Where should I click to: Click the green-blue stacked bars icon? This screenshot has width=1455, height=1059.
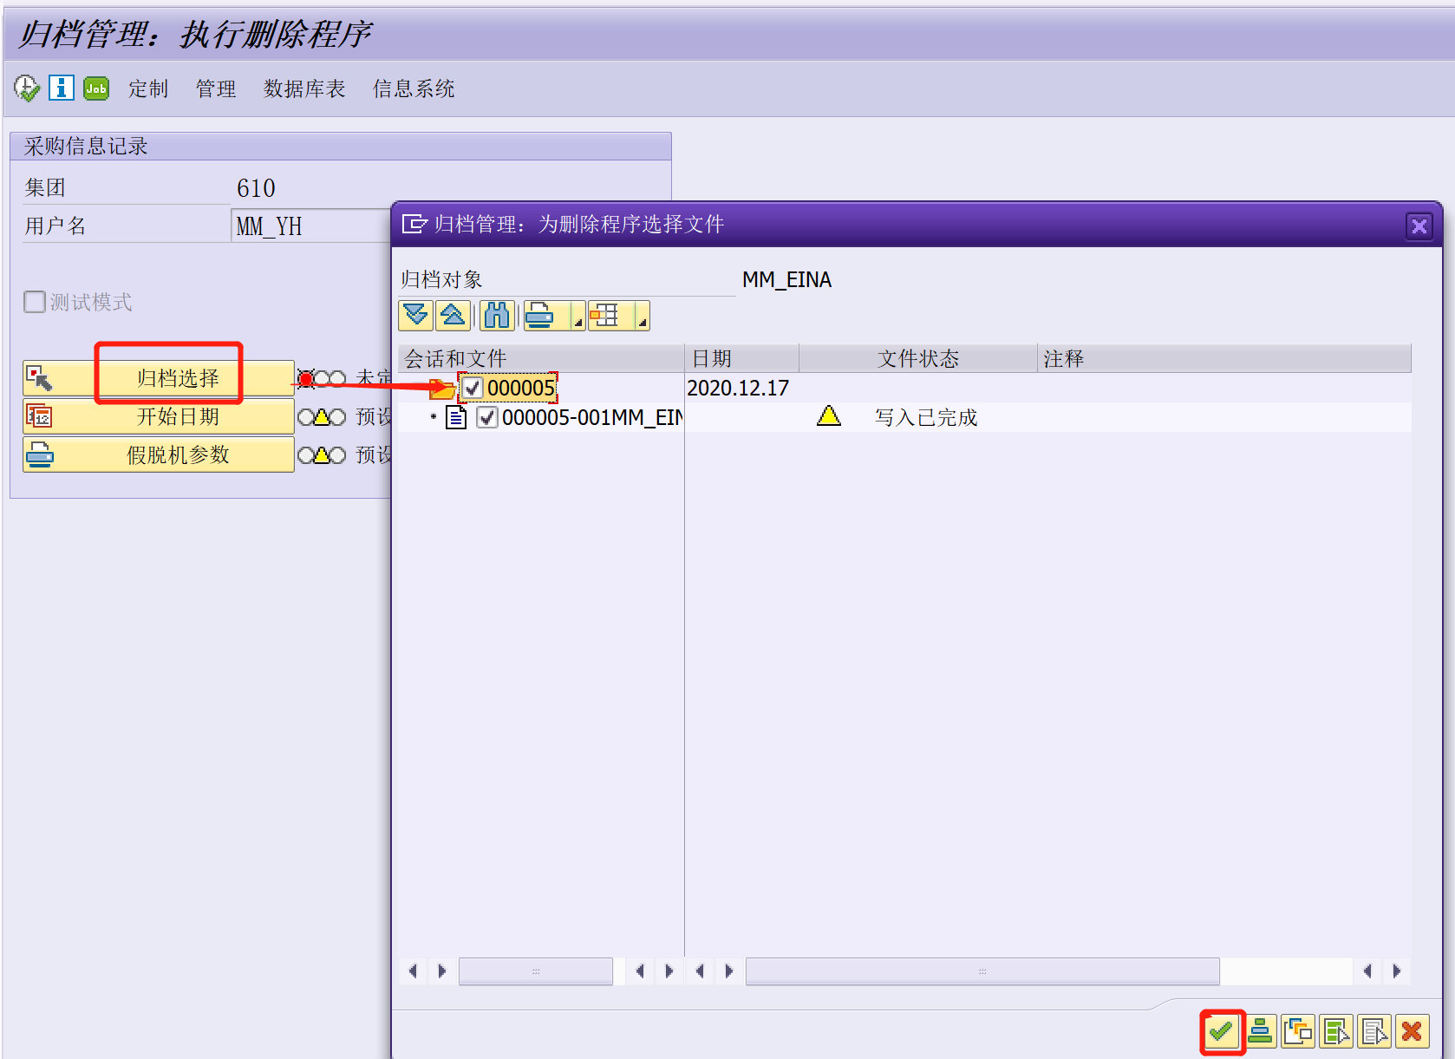coord(1260,1031)
